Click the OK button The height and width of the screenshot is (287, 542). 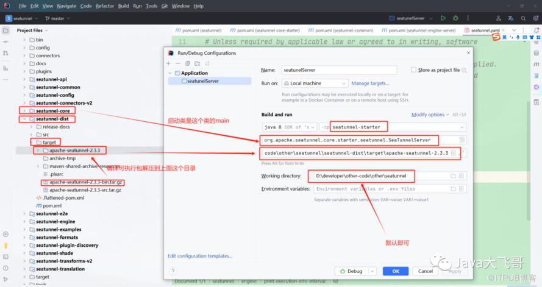tap(396, 271)
